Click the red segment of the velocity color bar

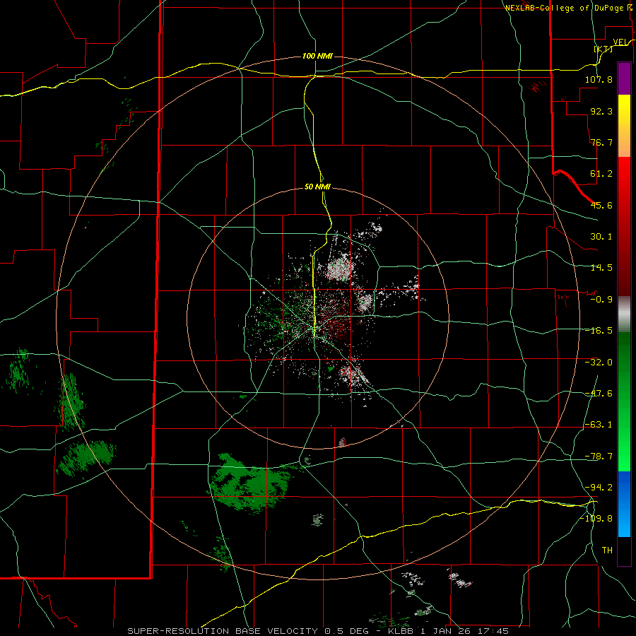[x=624, y=226]
